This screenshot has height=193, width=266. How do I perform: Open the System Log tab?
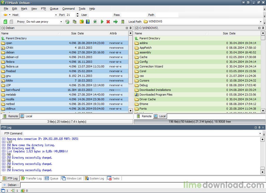point(95,178)
